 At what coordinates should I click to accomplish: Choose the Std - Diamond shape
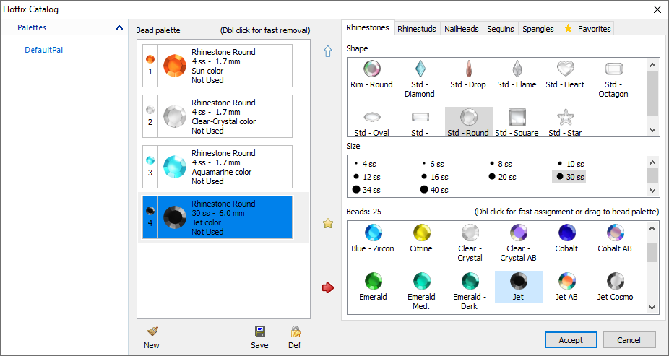[x=420, y=79]
